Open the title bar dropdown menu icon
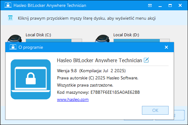This screenshot has height=125, width=188. coord(150,6)
